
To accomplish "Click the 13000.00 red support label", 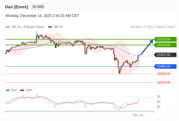I will tap(163, 74).
